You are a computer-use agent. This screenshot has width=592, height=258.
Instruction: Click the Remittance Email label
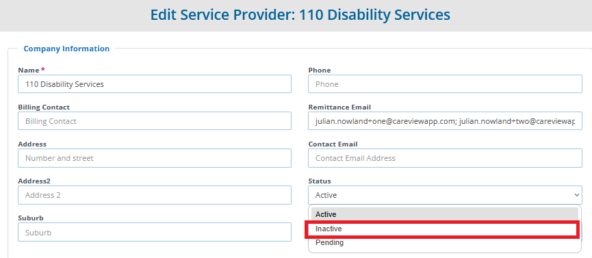(x=339, y=107)
